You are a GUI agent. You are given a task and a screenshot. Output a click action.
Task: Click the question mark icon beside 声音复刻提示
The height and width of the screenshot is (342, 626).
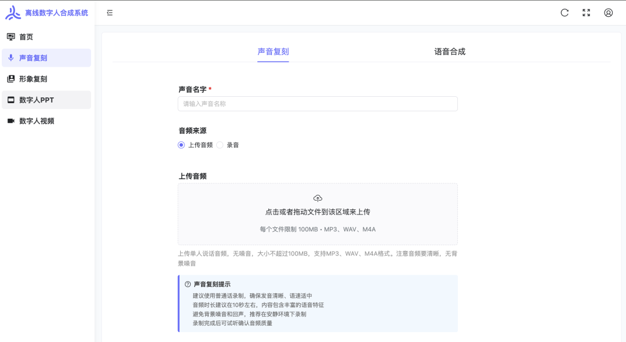[187, 283]
